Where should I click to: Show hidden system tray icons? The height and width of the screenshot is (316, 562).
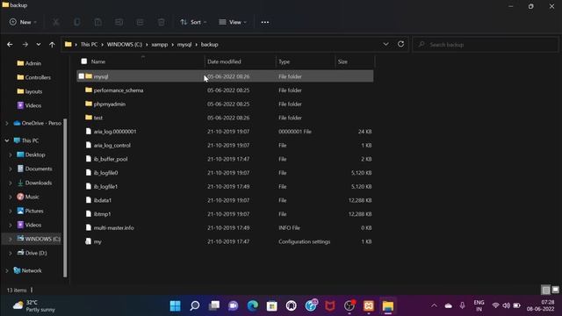pos(434,305)
